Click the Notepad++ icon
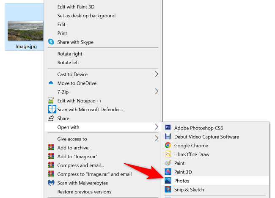This screenshot has width=275, height=198. coord(51,101)
